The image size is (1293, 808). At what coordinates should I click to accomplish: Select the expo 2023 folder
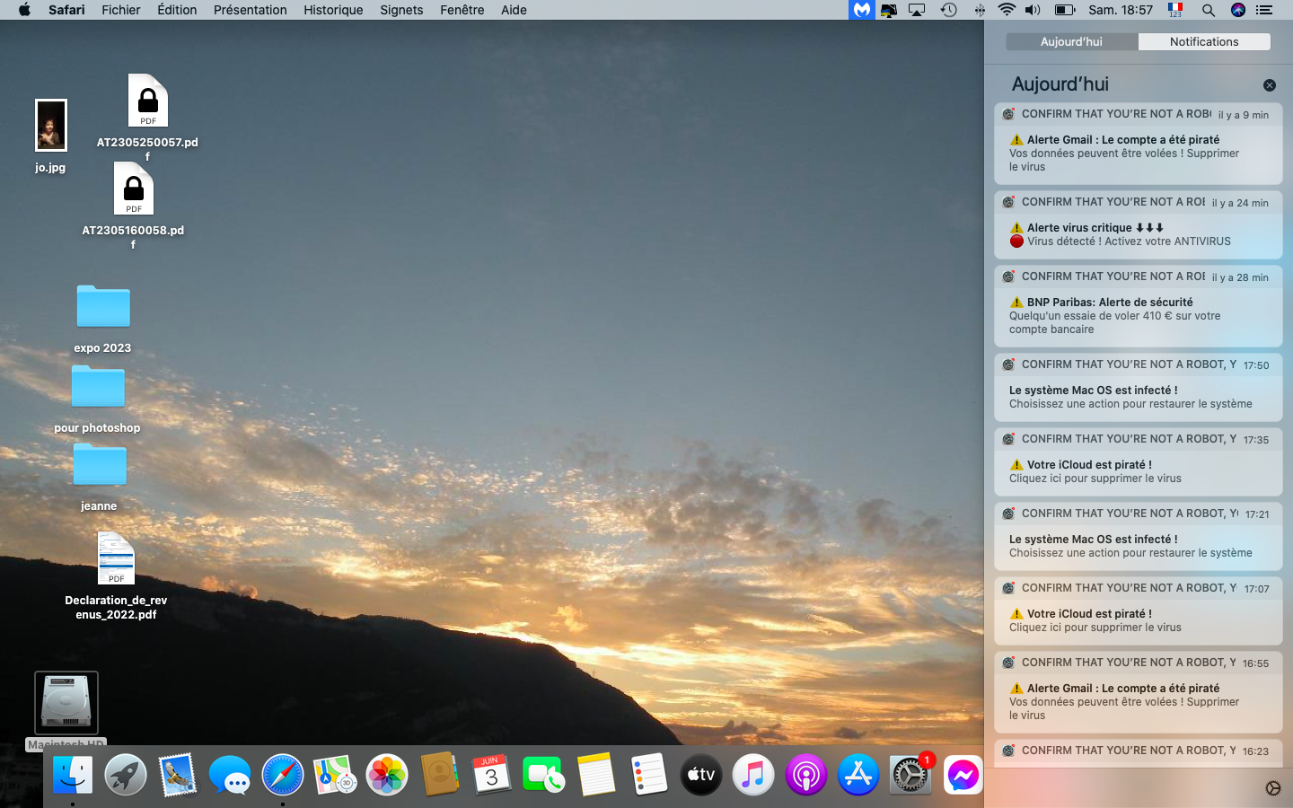coord(103,307)
